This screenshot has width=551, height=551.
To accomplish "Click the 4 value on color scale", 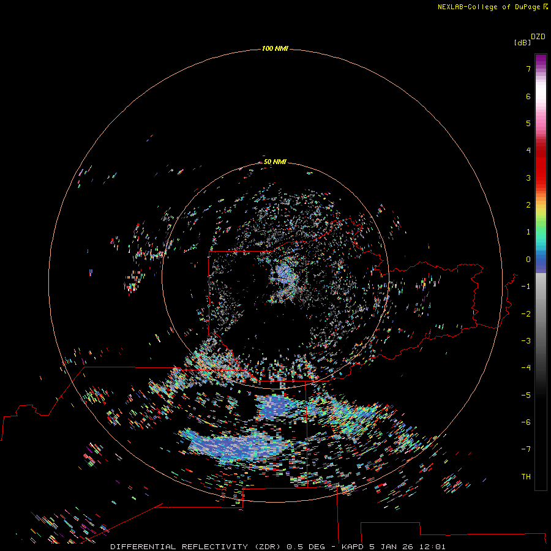I will coord(528,151).
